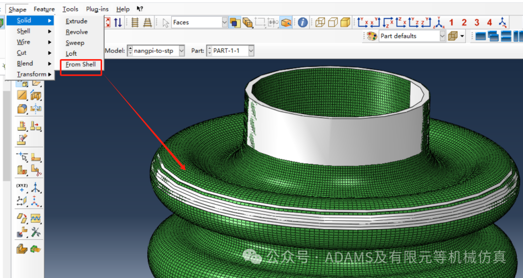
Task: Click the save view triad icon
Action: point(502,22)
